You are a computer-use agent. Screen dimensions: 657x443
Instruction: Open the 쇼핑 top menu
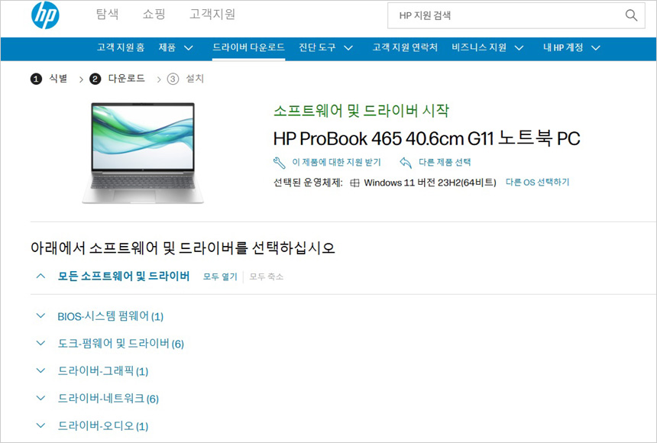coord(154,15)
